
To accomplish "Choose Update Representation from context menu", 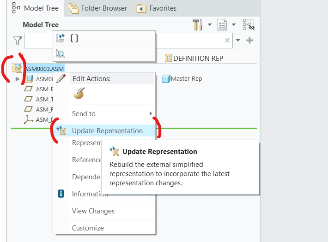I will [107, 131].
